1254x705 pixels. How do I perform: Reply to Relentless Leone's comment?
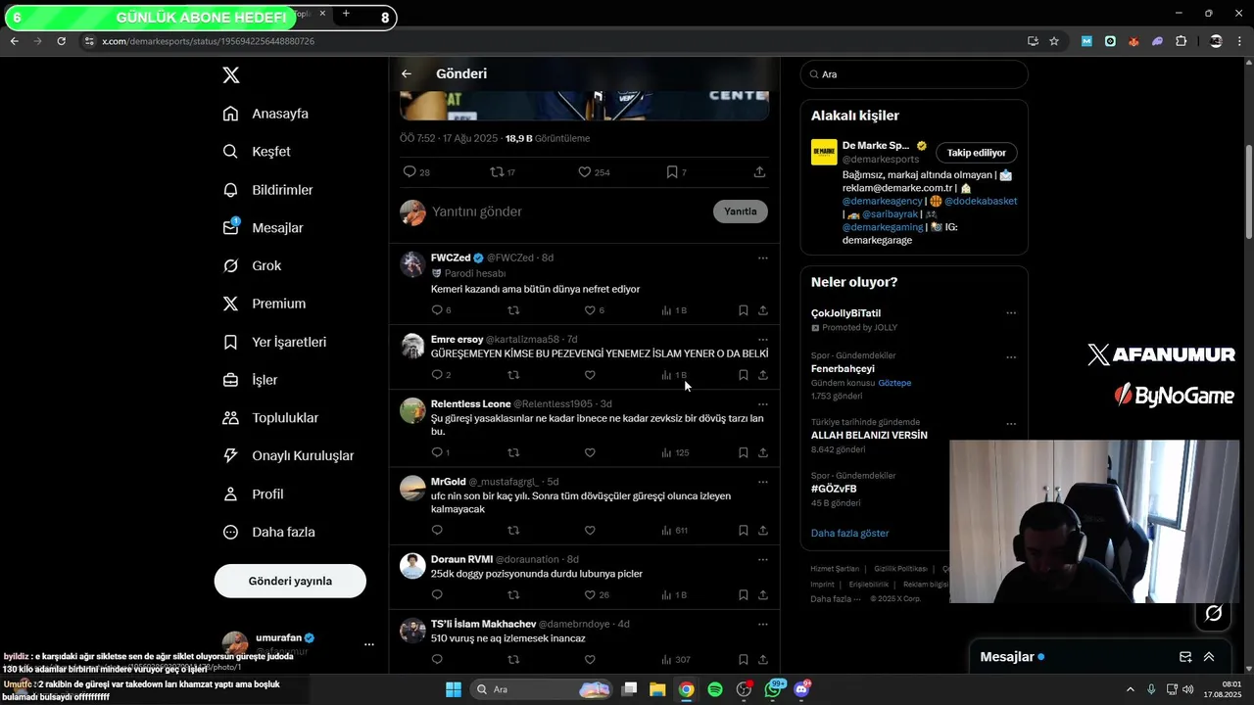pyautogui.click(x=440, y=452)
